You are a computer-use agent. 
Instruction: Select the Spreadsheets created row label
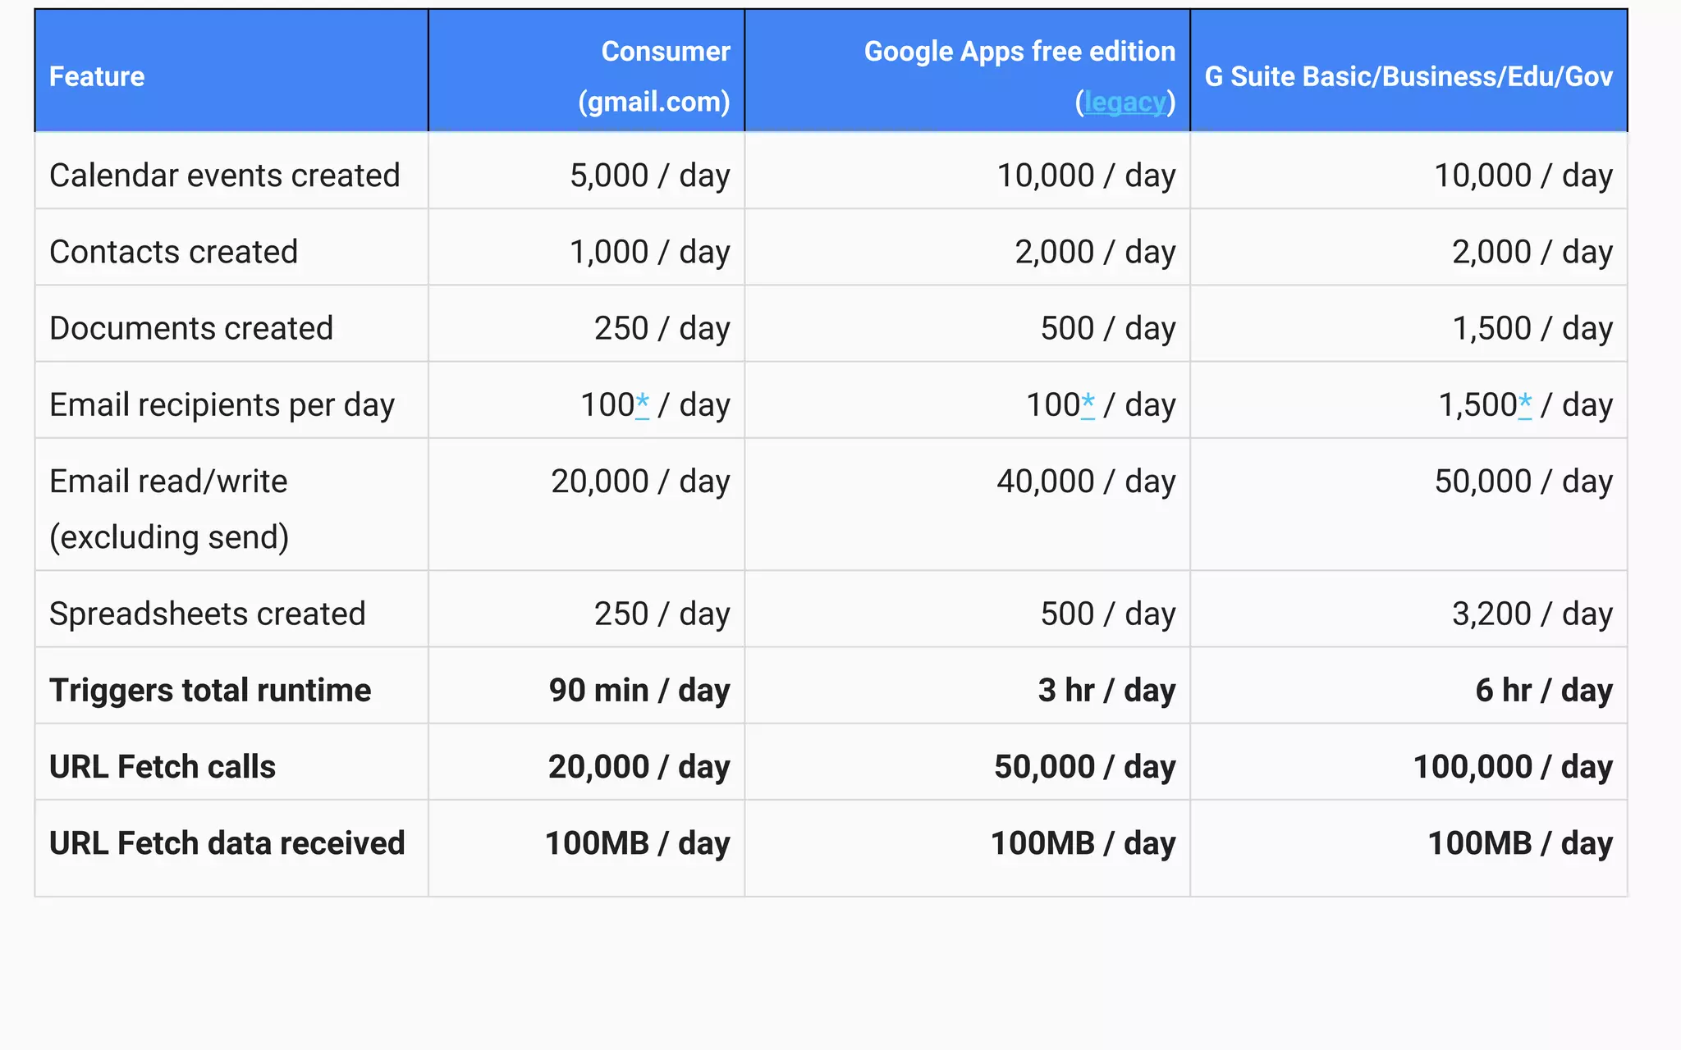coord(208,614)
